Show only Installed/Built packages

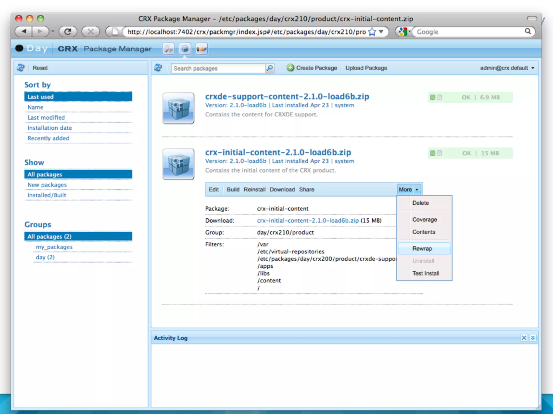(47, 195)
